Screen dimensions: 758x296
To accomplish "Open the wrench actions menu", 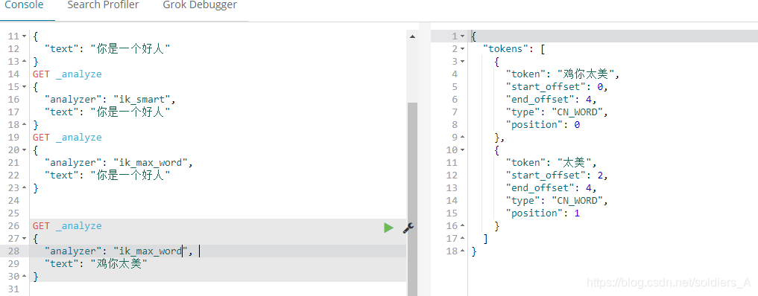I will 408,228.
